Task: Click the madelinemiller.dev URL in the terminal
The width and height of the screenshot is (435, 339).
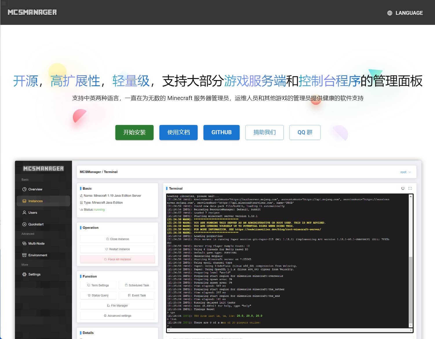Action: [x=278, y=229]
